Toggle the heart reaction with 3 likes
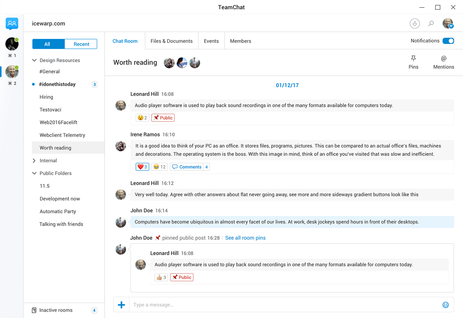463x318 pixels. (x=142, y=167)
